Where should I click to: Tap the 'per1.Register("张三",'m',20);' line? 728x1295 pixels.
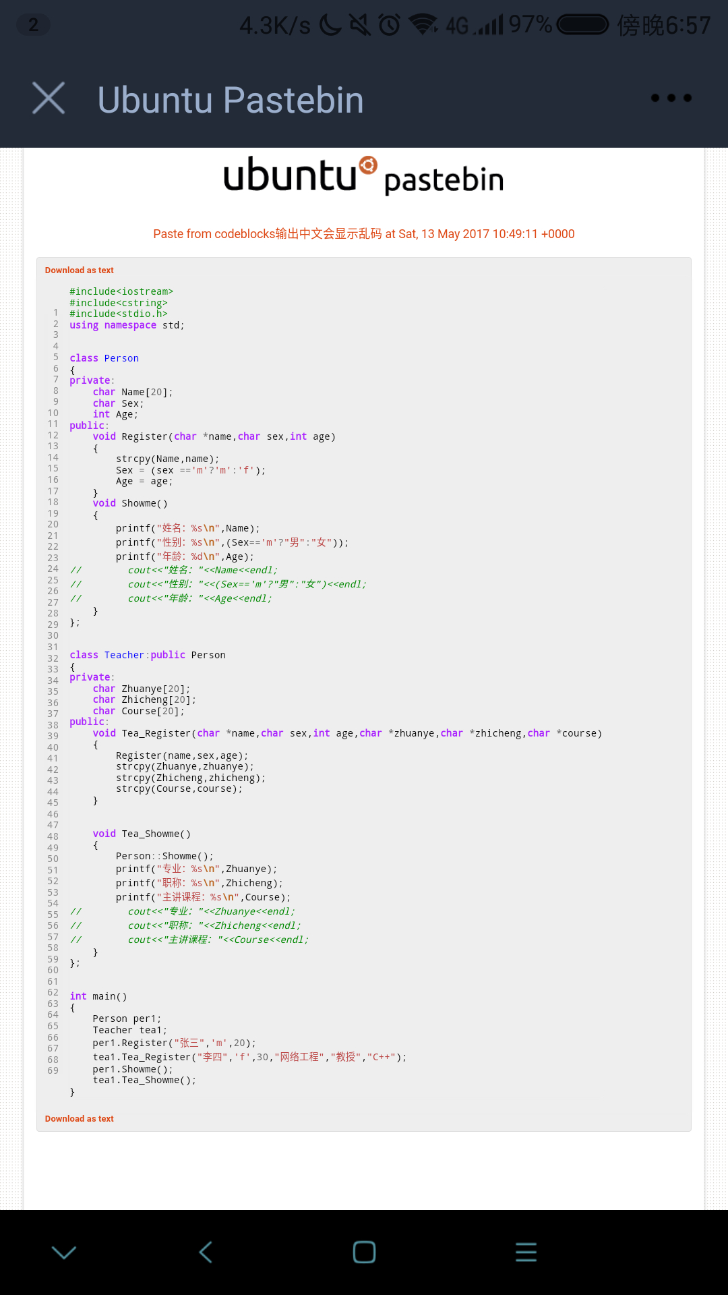(175, 1043)
